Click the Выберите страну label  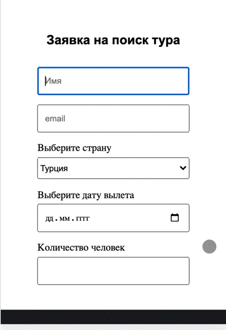point(74,148)
